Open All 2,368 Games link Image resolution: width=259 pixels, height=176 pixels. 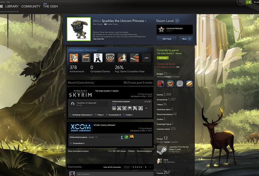pos(119,151)
